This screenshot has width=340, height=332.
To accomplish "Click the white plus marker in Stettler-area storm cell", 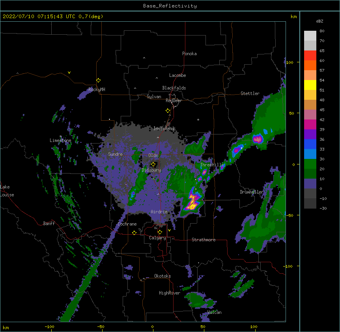I will coord(241,148).
